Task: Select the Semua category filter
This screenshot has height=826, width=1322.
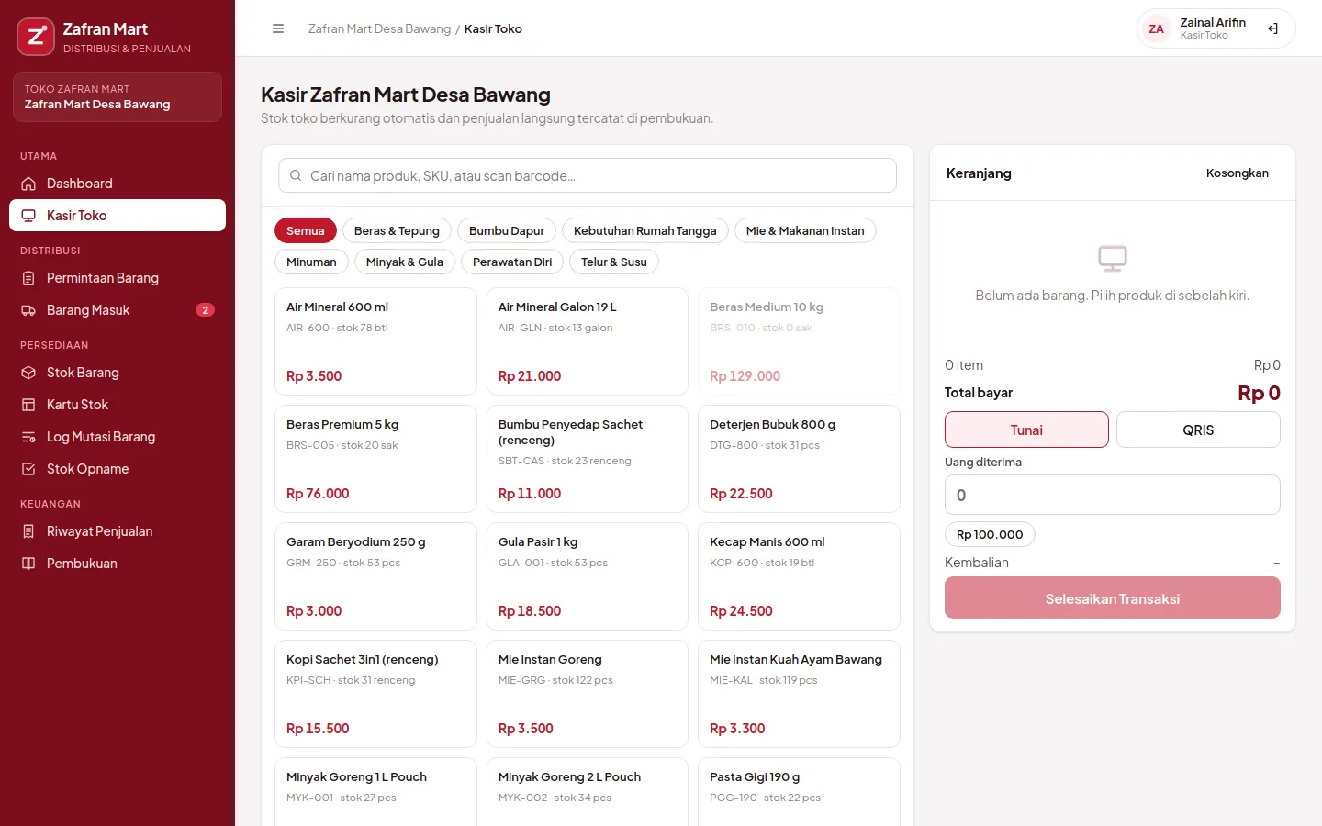Action: click(306, 230)
